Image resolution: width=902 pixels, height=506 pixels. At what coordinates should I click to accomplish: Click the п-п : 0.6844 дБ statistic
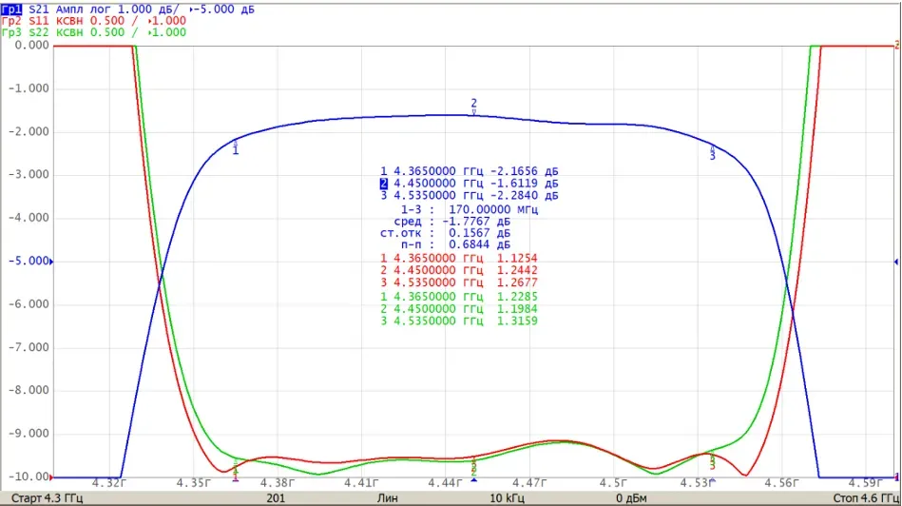click(x=455, y=244)
